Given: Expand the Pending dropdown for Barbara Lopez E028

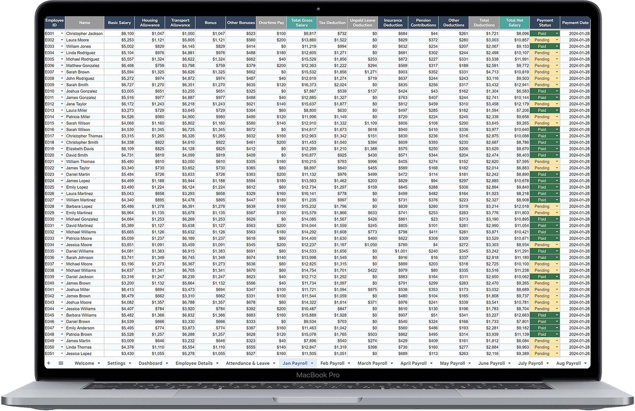Looking at the screenshot, I should point(556,206).
